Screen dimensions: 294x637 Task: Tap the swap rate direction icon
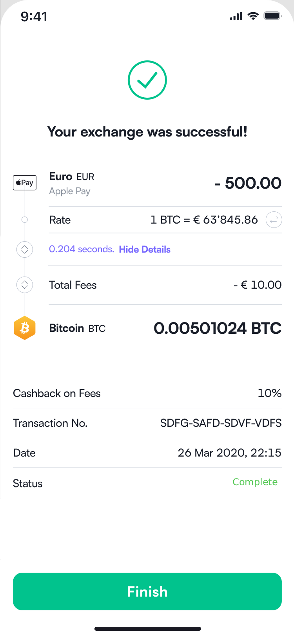274,220
